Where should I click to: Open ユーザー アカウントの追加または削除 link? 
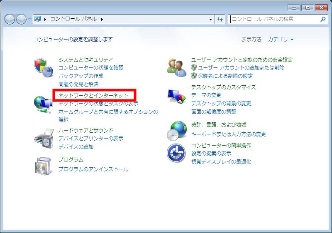pos(241,68)
